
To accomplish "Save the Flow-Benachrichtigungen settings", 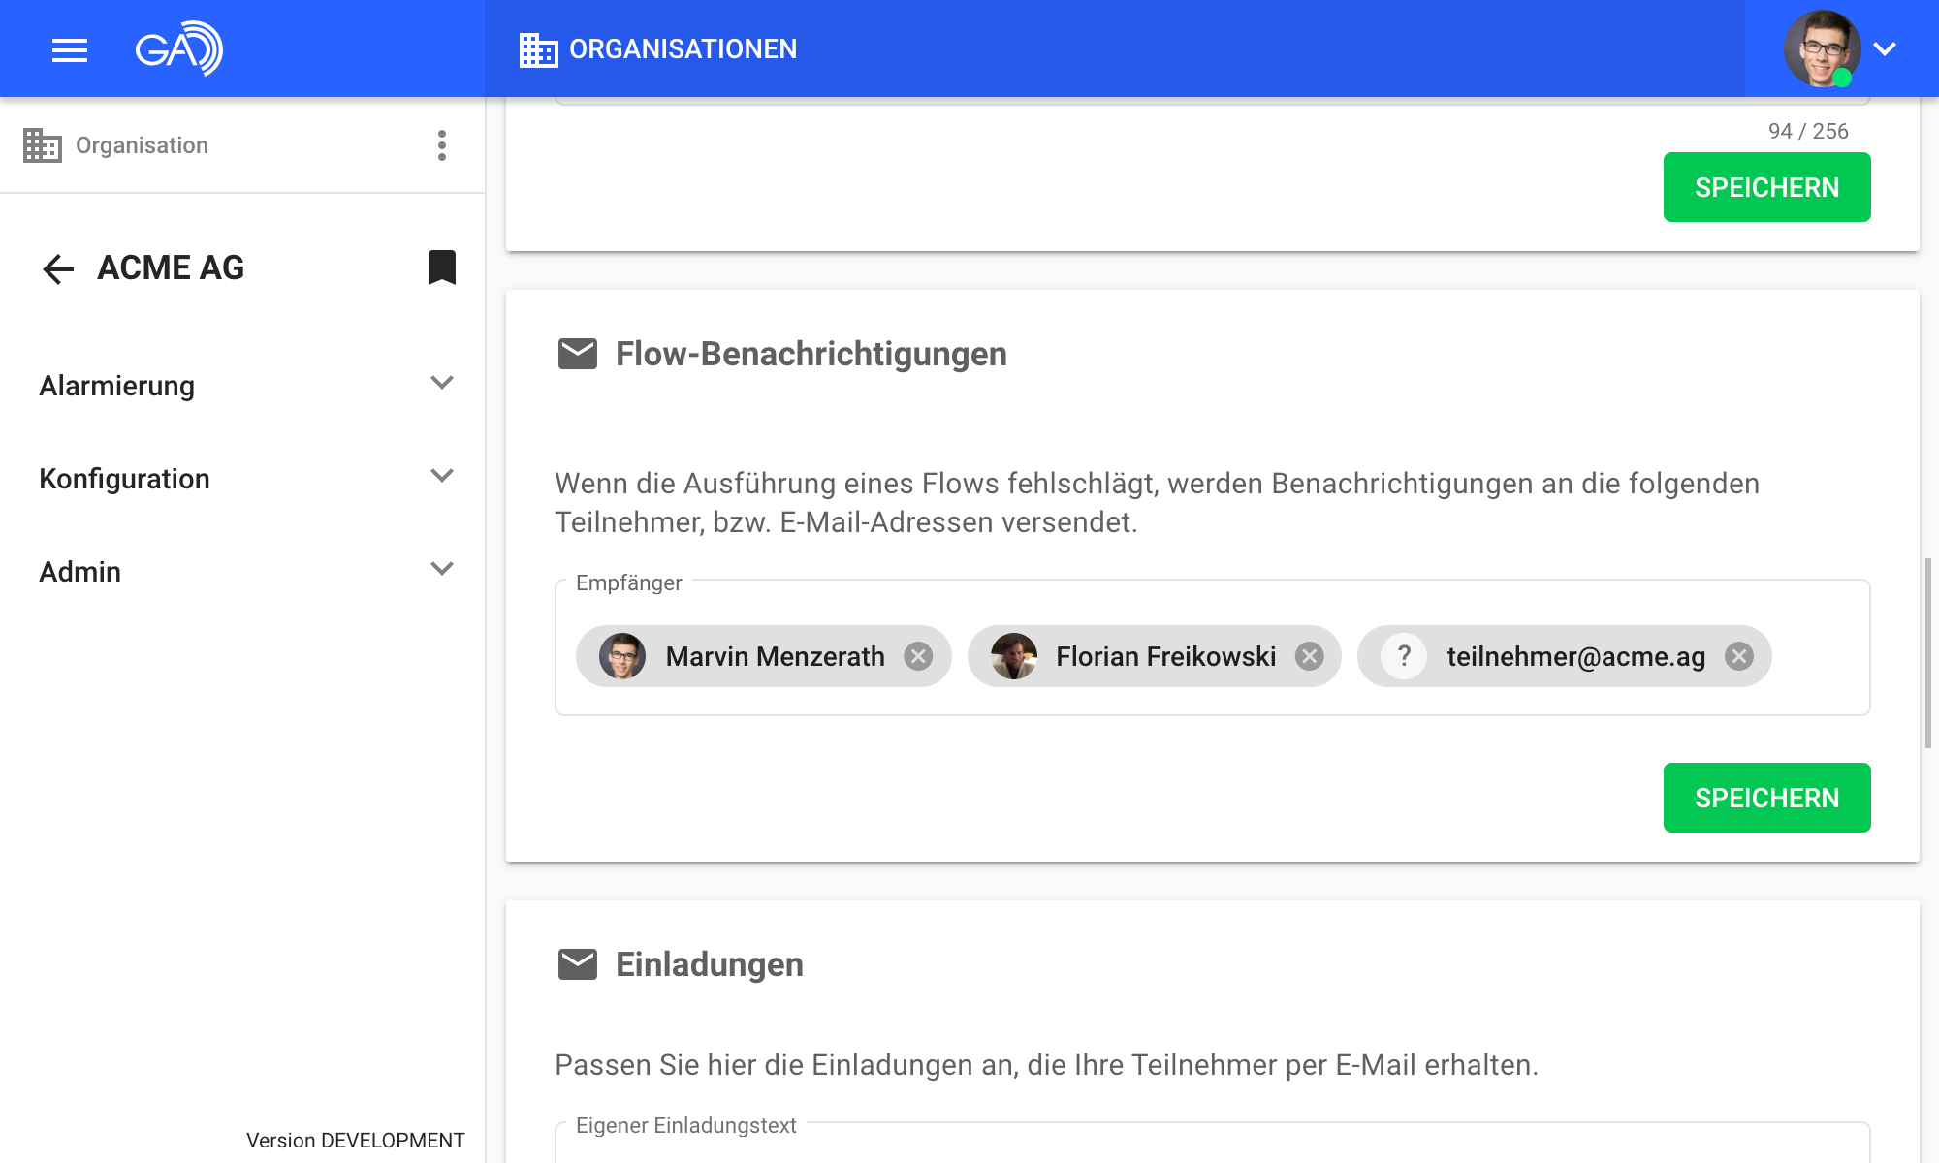I will 1766,798.
